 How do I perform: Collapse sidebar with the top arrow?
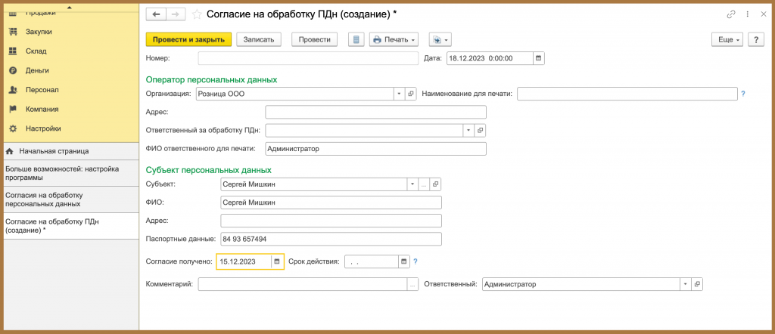[x=69, y=8]
